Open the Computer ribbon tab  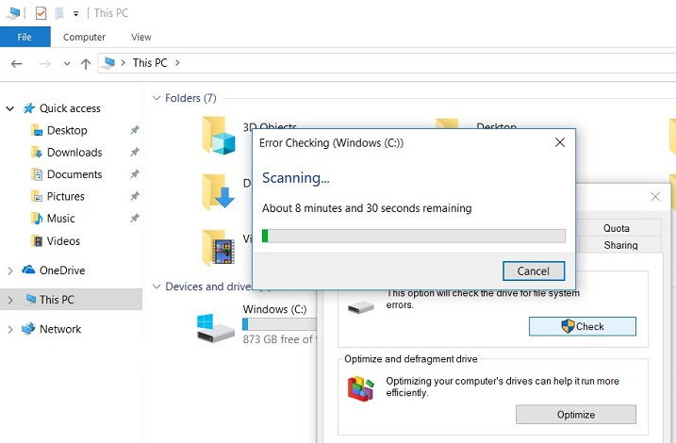click(84, 37)
